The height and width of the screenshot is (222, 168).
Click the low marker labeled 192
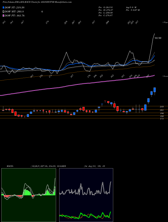tap(101, 76)
